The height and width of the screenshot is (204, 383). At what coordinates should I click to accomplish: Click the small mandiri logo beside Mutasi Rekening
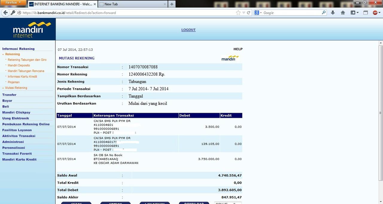[x=230, y=58]
